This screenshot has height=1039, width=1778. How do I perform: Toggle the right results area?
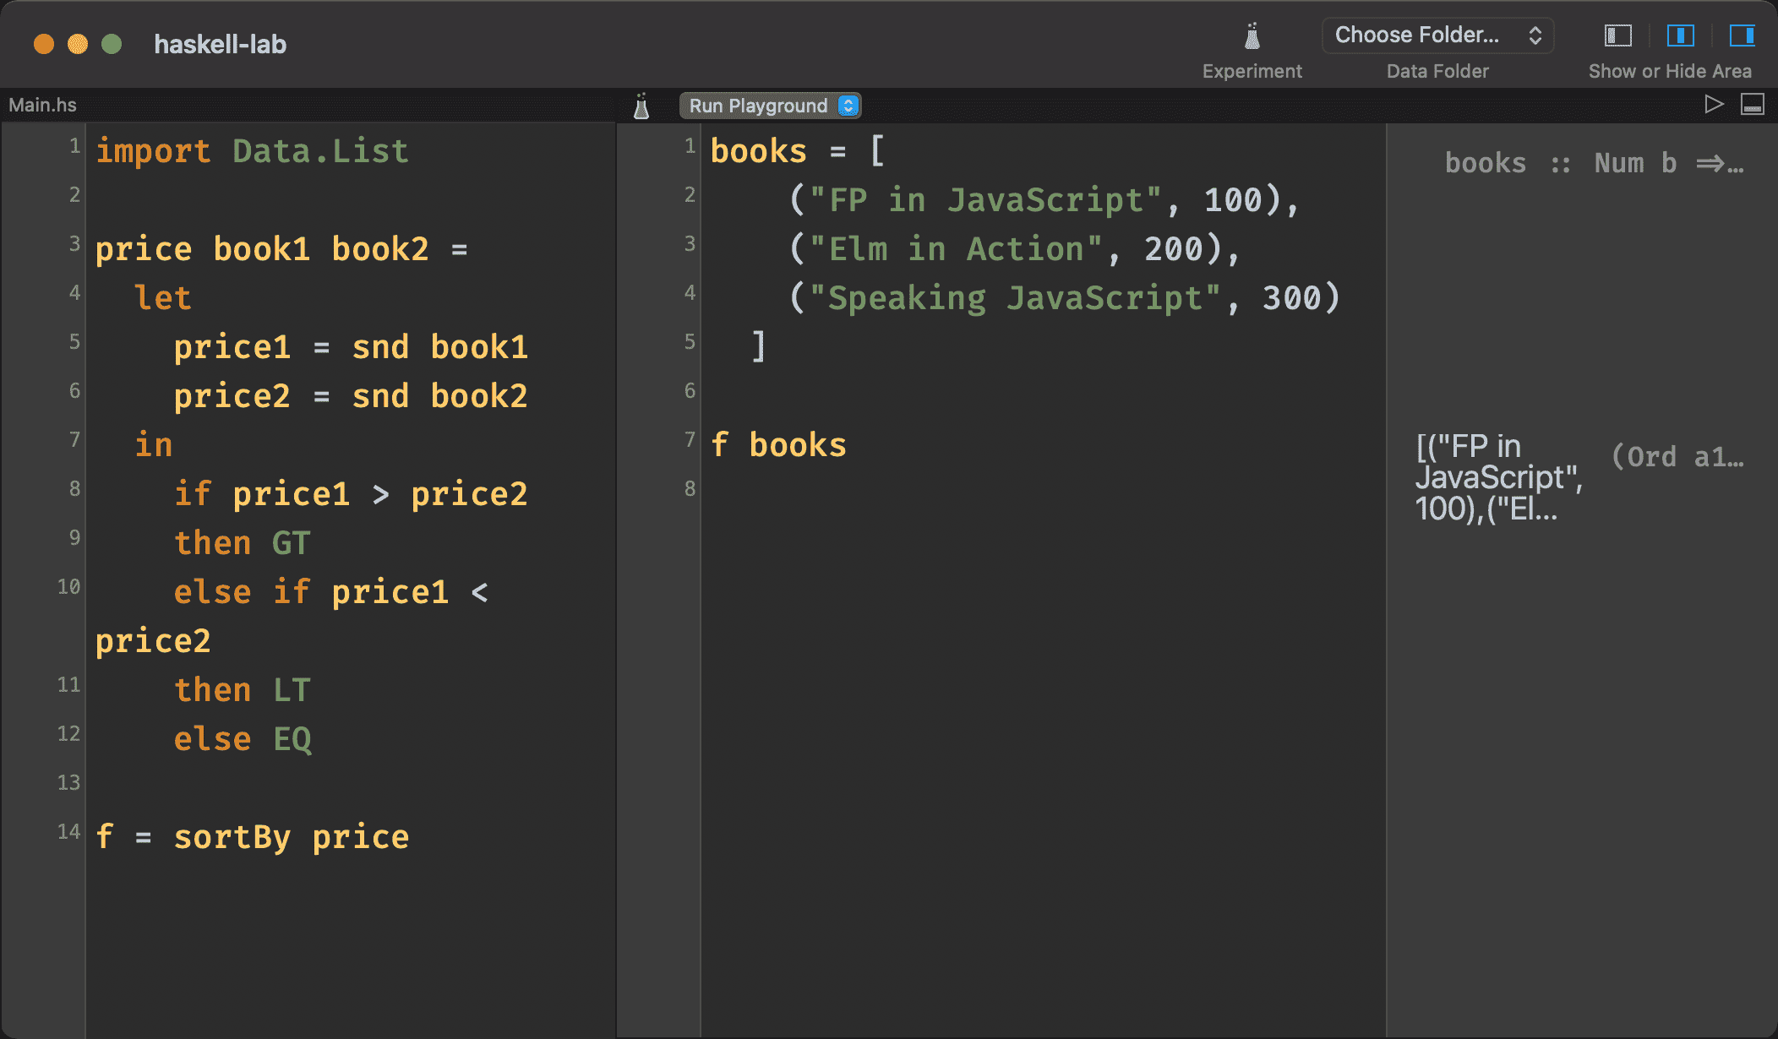1742,35
